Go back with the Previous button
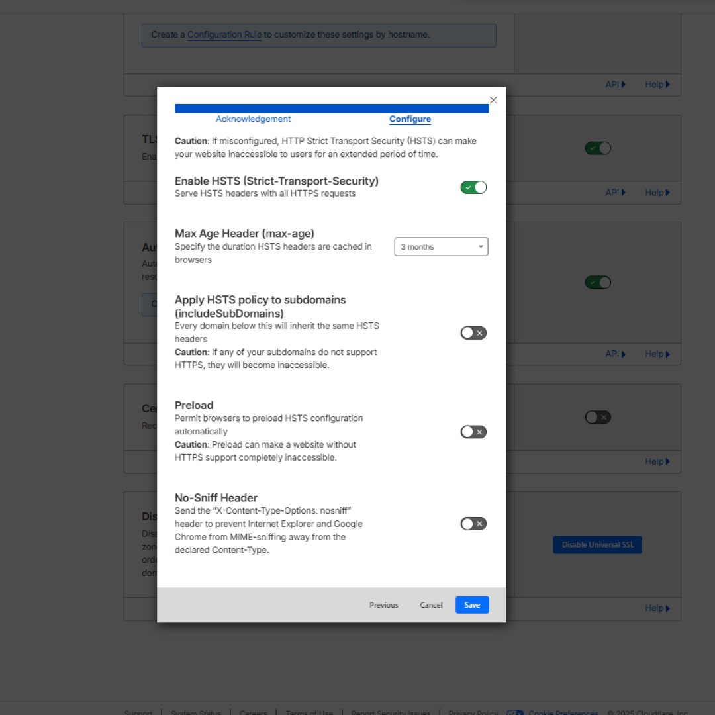The height and width of the screenshot is (715, 715). pos(384,605)
